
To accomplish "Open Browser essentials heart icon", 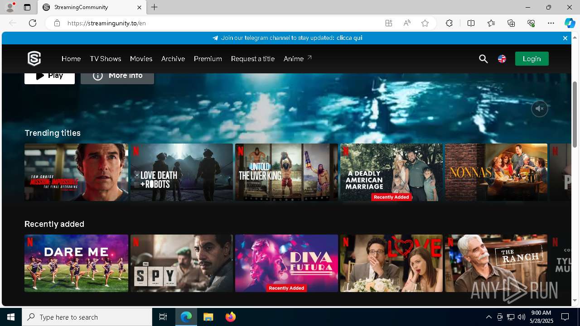I will point(531,23).
